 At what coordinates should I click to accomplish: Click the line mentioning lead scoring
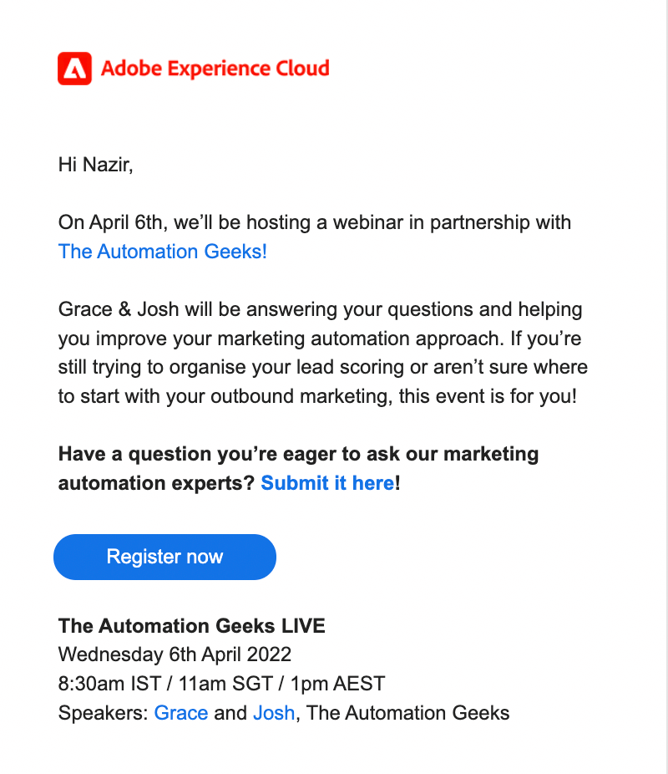(323, 367)
